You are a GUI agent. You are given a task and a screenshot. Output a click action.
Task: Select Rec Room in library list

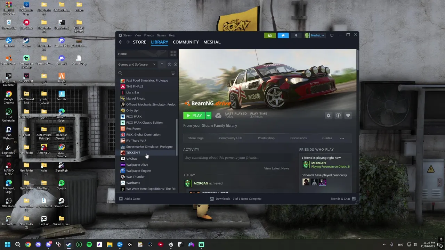(147, 128)
